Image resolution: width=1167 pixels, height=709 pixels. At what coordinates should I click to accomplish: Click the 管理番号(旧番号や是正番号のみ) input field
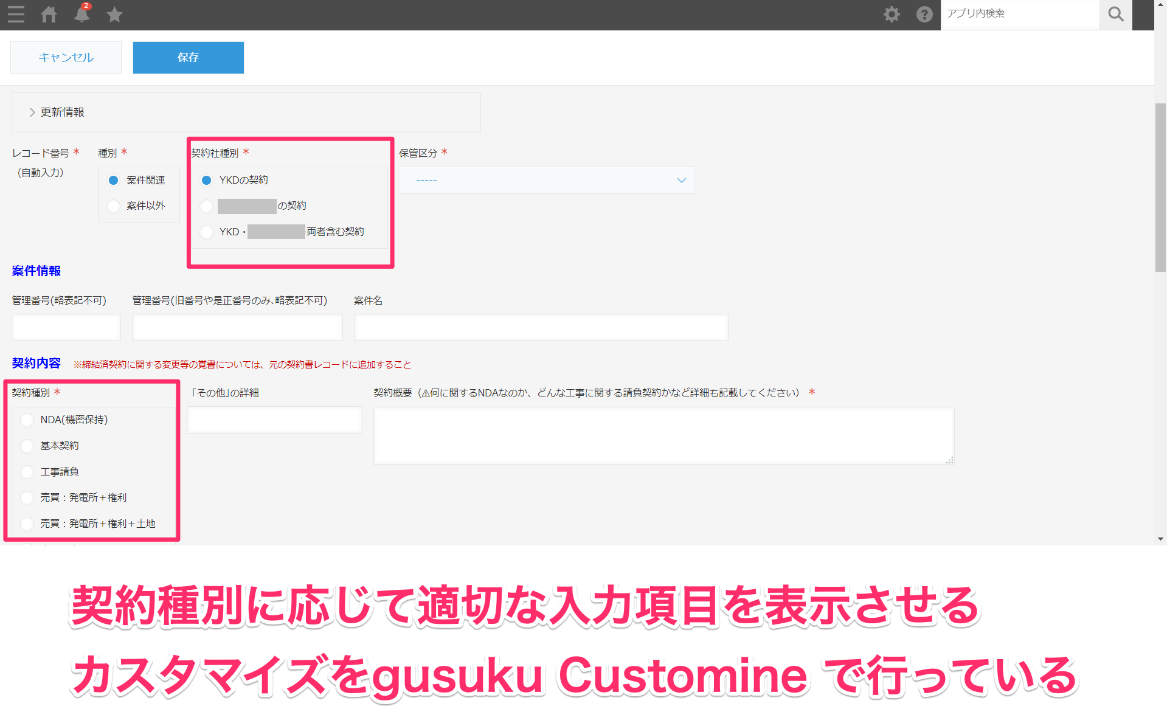click(237, 328)
